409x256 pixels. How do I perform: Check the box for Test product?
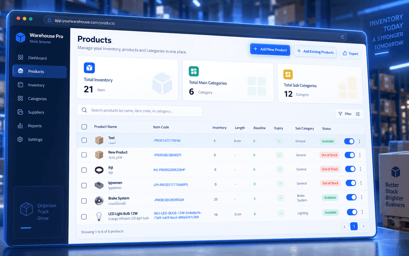pos(84,140)
